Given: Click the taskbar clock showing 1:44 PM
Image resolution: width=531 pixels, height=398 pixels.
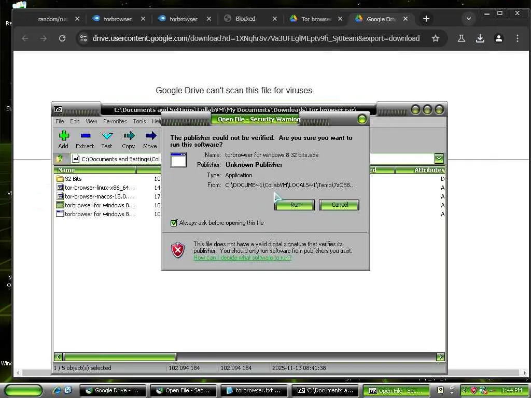Looking at the screenshot, I should point(512,391).
